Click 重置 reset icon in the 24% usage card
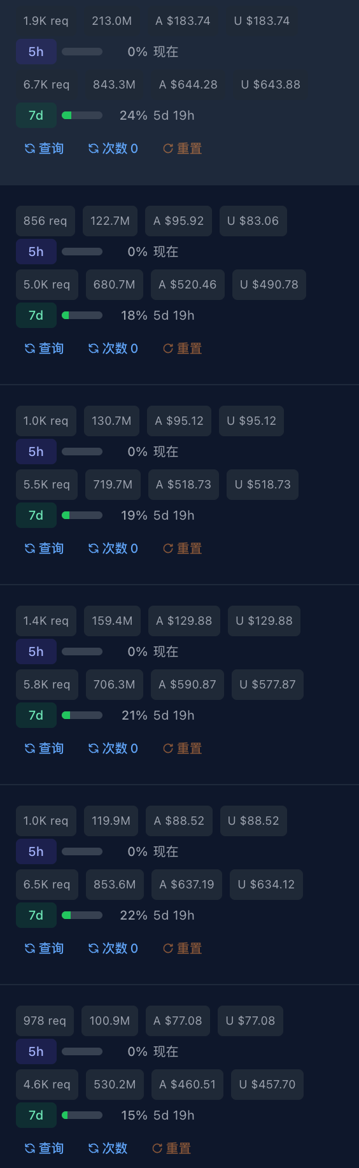Viewport: 359px width, 1168px height. pyautogui.click(x=168, y=148)
